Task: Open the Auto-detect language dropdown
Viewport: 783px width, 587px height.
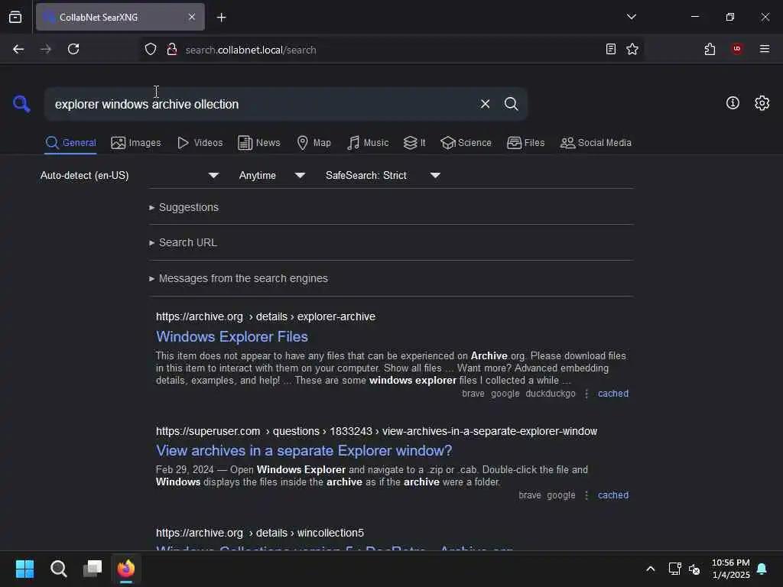Action: click(x=130, y=175)
